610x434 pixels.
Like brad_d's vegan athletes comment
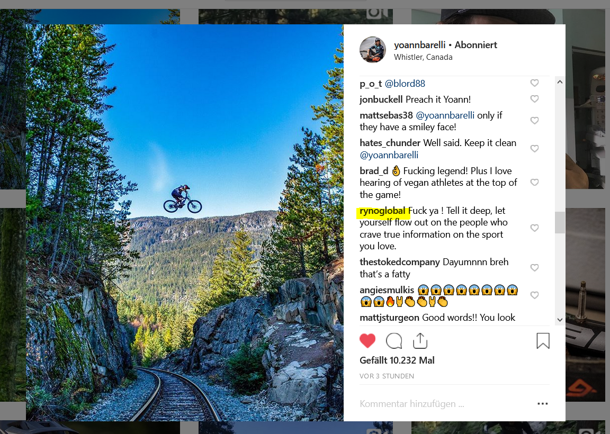534,183
